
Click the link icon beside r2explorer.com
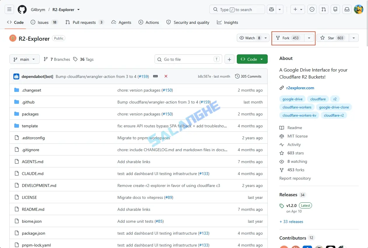coord(282,88)
